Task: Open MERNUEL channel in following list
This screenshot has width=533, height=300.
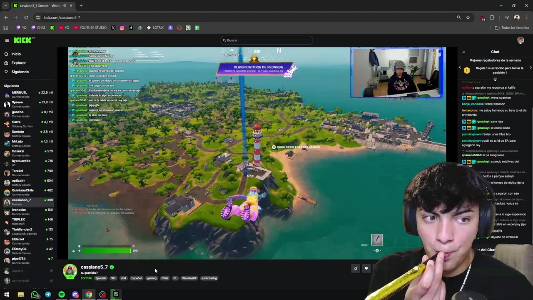Action: pyautogui.click(x=28, y=95)
